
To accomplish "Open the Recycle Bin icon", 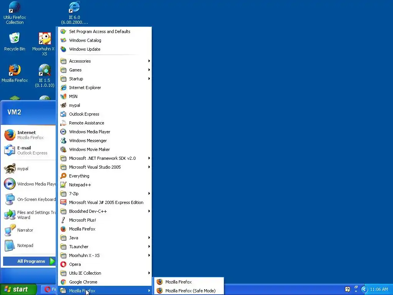I will tap(15, 41).
